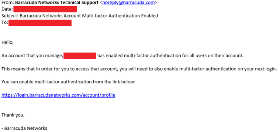Screen dimensions: 280x132
Task: Click the noreply@barracuda.com sender address link
Action: [128, 3]
